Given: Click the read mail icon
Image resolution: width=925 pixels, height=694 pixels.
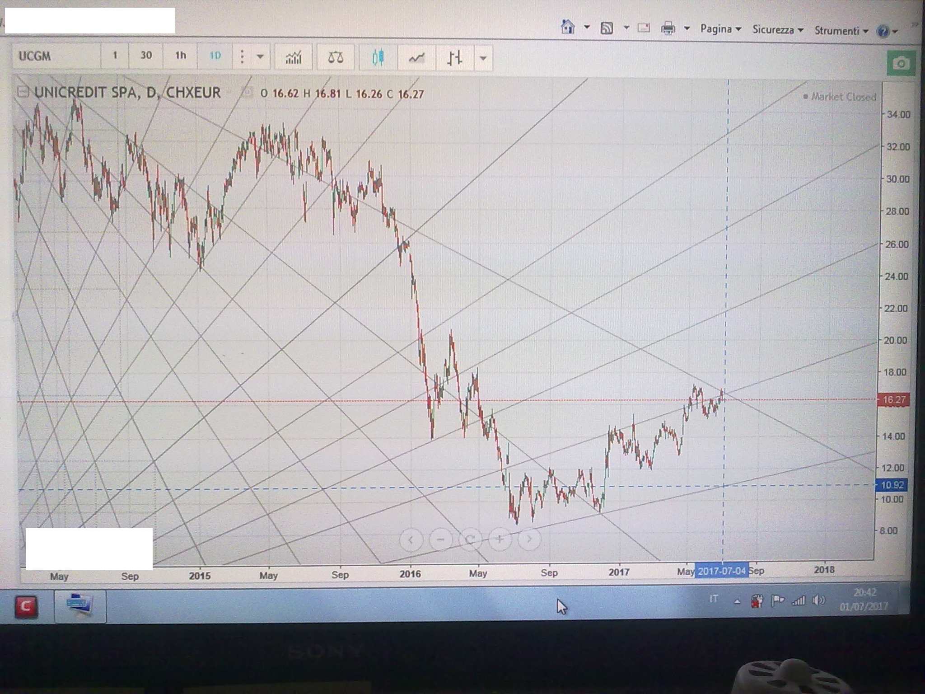Looking at the screenshot, I should click(x=644, y=28).
